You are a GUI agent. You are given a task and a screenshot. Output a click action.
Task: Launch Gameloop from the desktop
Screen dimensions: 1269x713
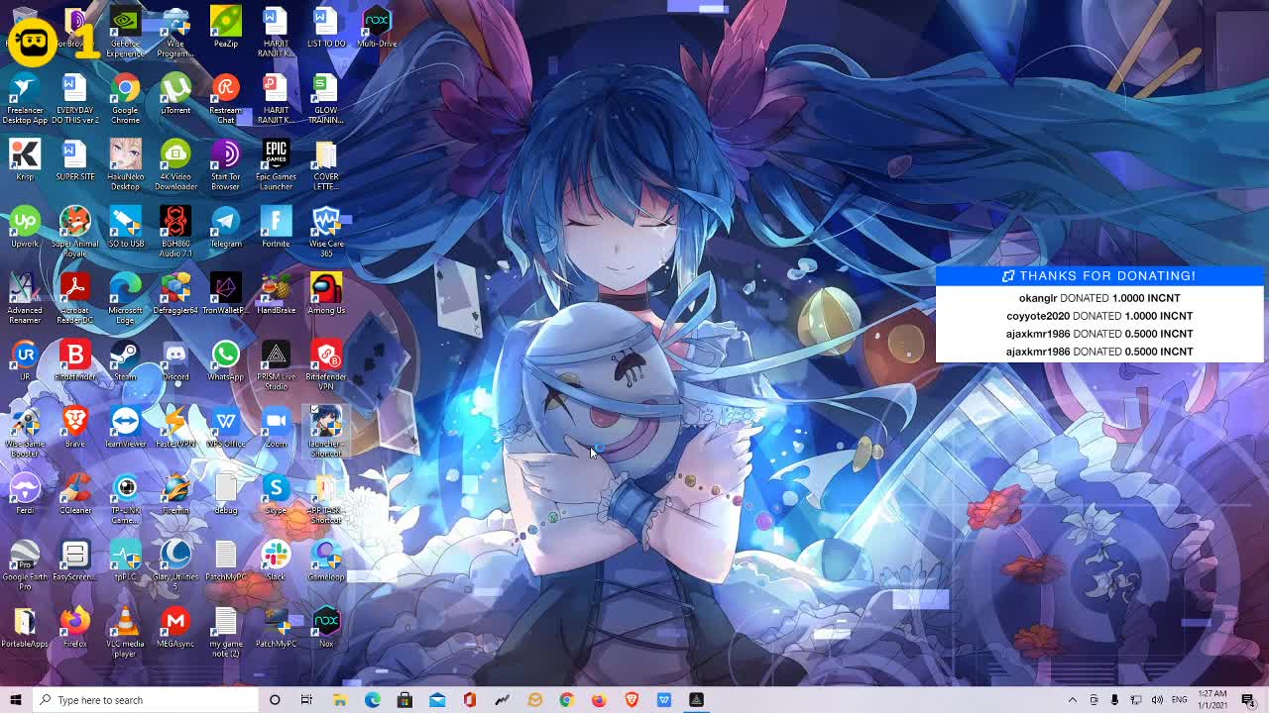click(x=325, y=560)
